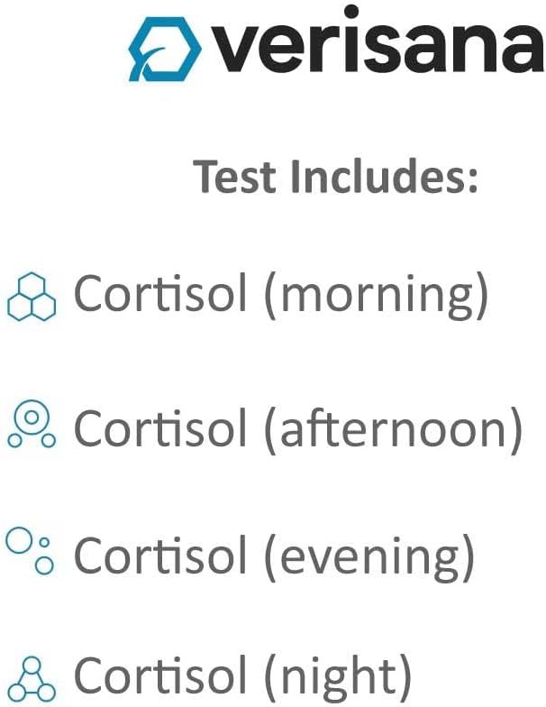Viewport: 546px width, 707px height.
Task: Select the '(morning)' text
Action: [375, 297]
